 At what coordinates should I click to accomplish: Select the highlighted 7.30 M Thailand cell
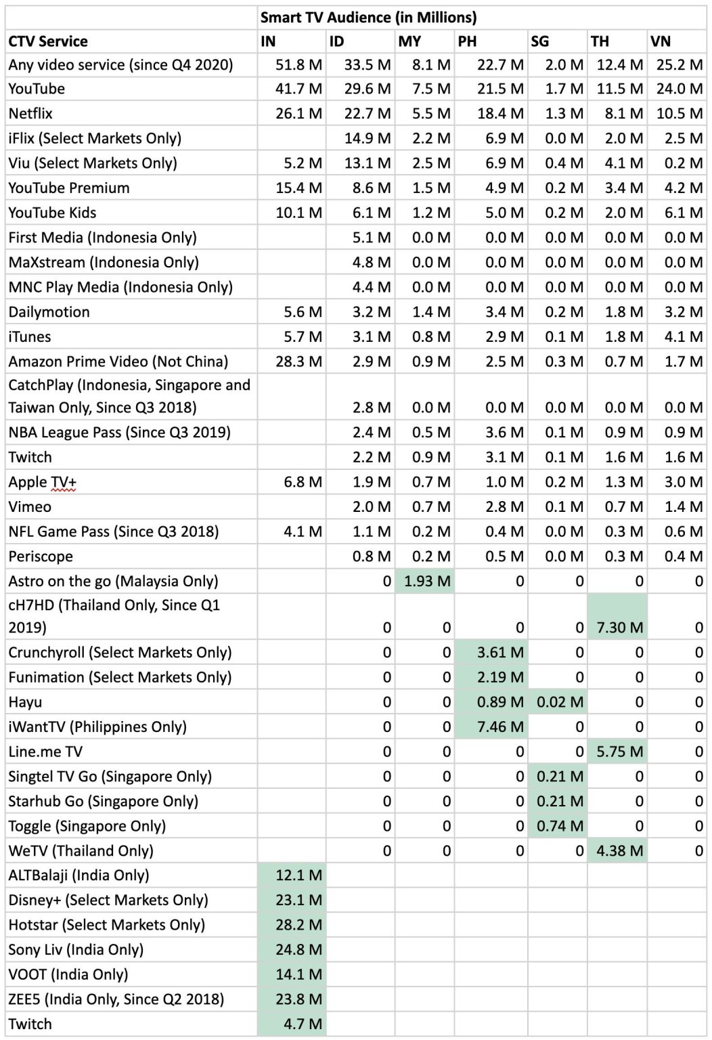click(617, 617)
